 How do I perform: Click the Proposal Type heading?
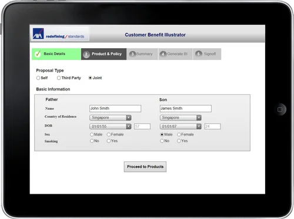pyautogui.click(x=50, y=70)
